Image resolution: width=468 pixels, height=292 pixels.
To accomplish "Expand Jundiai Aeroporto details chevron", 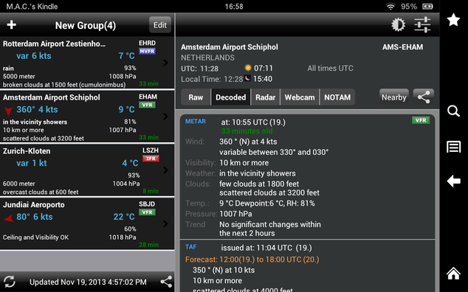I will pyautogui.click(x=165, y=223).
